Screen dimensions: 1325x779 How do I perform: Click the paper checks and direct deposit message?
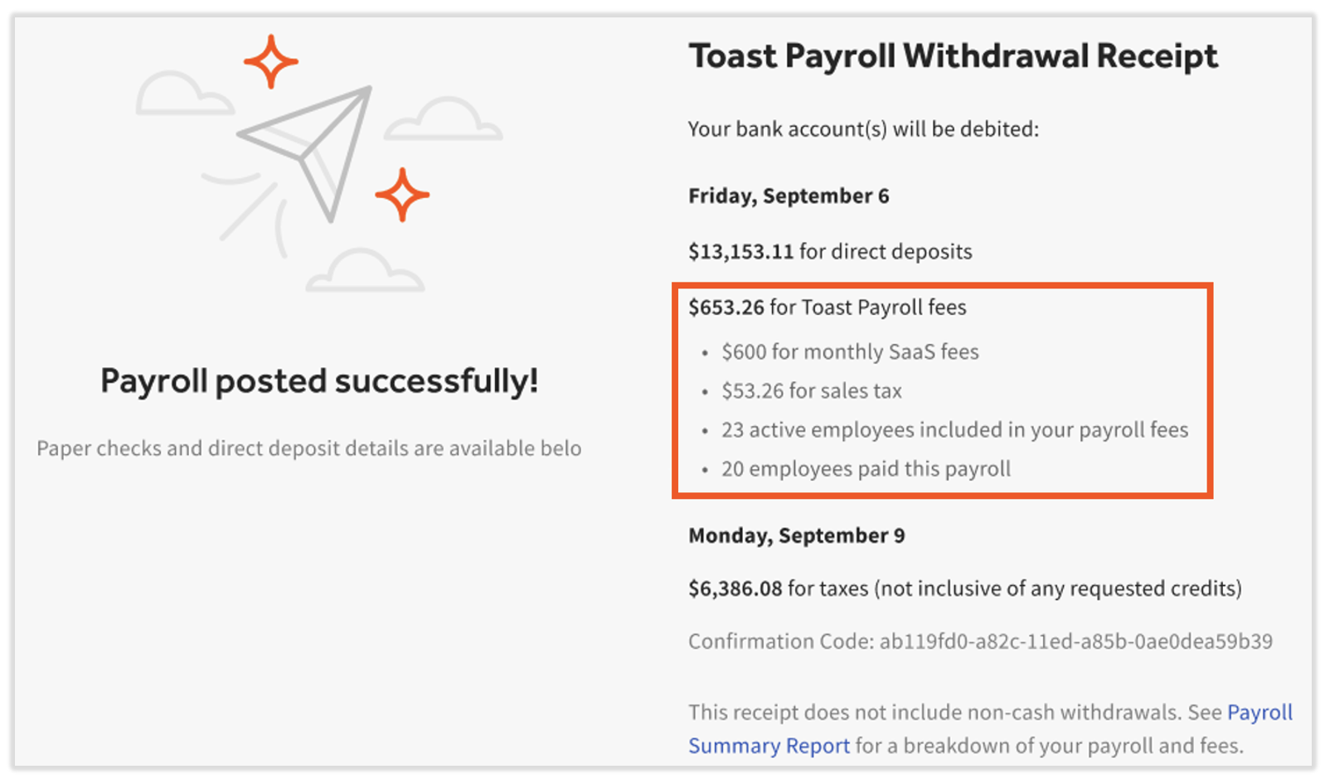(308, 448)
